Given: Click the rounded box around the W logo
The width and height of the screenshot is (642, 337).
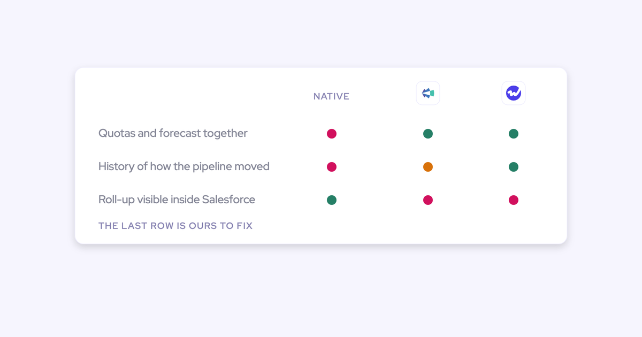Looking at the screenshot, I should (x=514, y=93).
